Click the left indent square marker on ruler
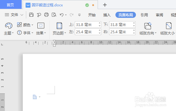 54,45
